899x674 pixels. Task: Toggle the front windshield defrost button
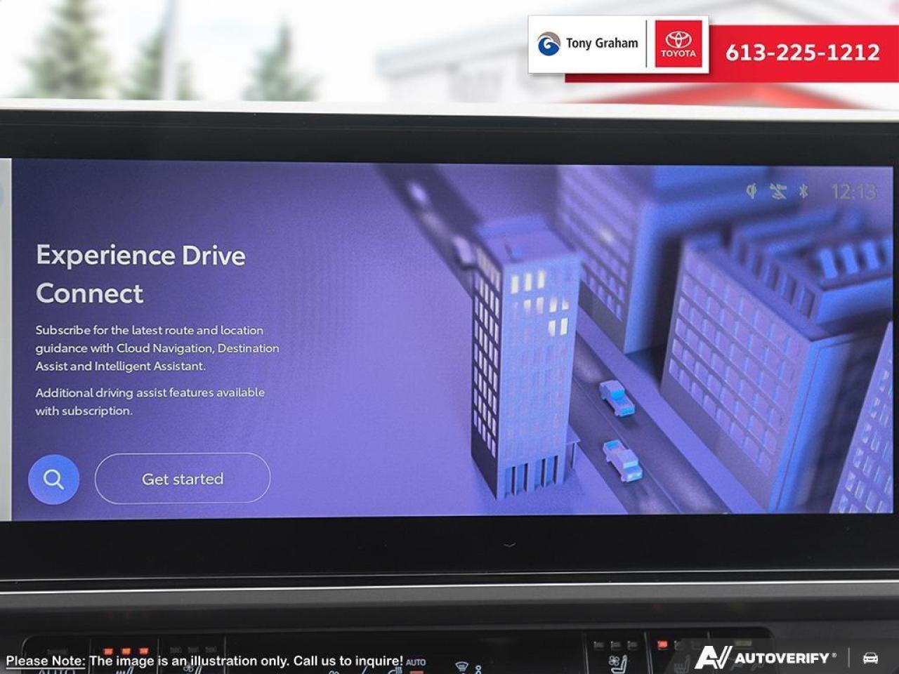pyautogui.click(x=461, y=666)
